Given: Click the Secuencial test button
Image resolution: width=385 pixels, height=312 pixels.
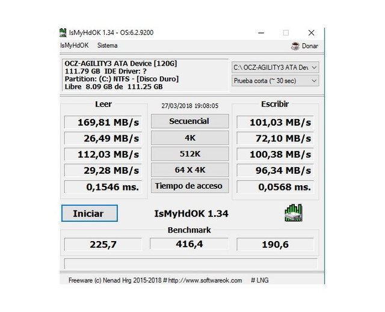Looking at the screenshot, I should tap(190, 121).
